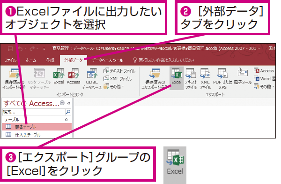Click the Undo arrow in title bar
This screenshot has height=184, width=281.
[20, 48]
